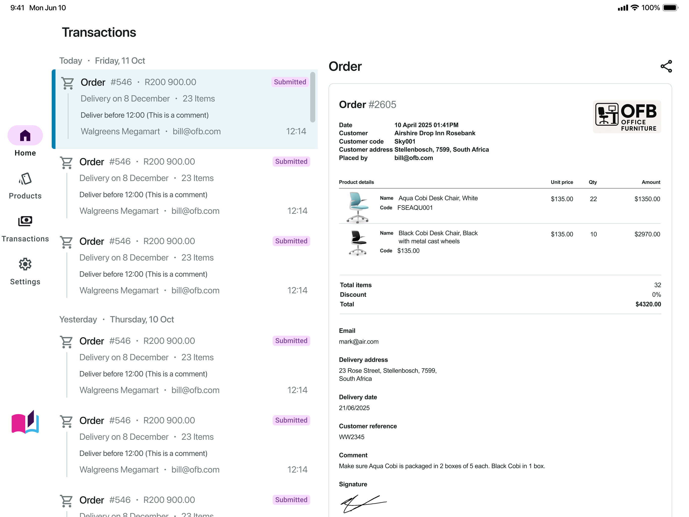
Task: Click 'Aqua Cobi Desk Chair, White' name
Action: coord(438,198)
